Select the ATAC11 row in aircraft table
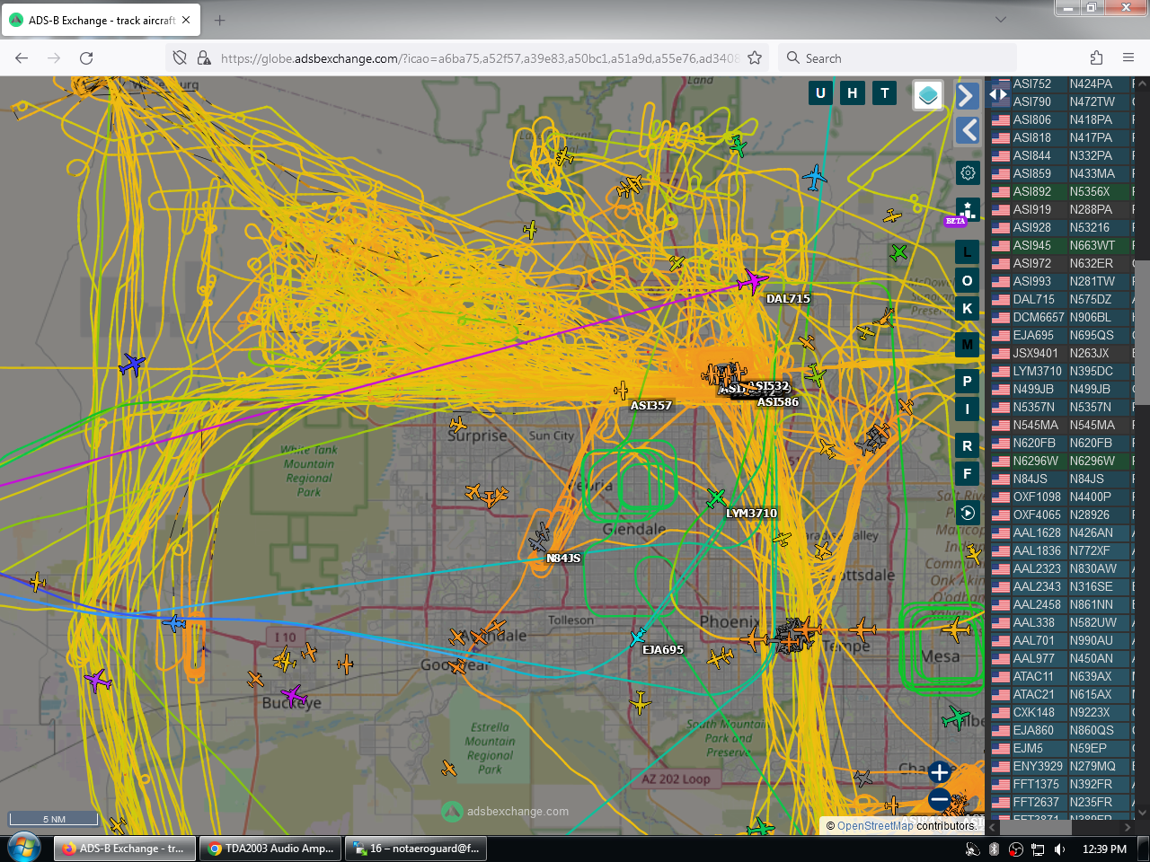Image resolution: width=1150 pixels, height=862 pixels. click(1061, 676)
